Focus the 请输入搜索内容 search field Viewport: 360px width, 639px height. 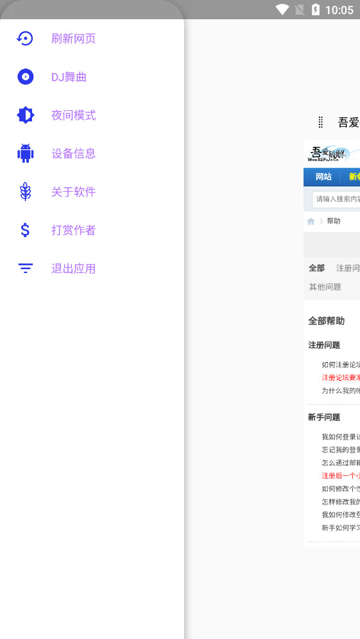[336, 199]
